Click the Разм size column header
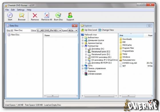Screen dimensions: 160x112 (x=148, y=35)
